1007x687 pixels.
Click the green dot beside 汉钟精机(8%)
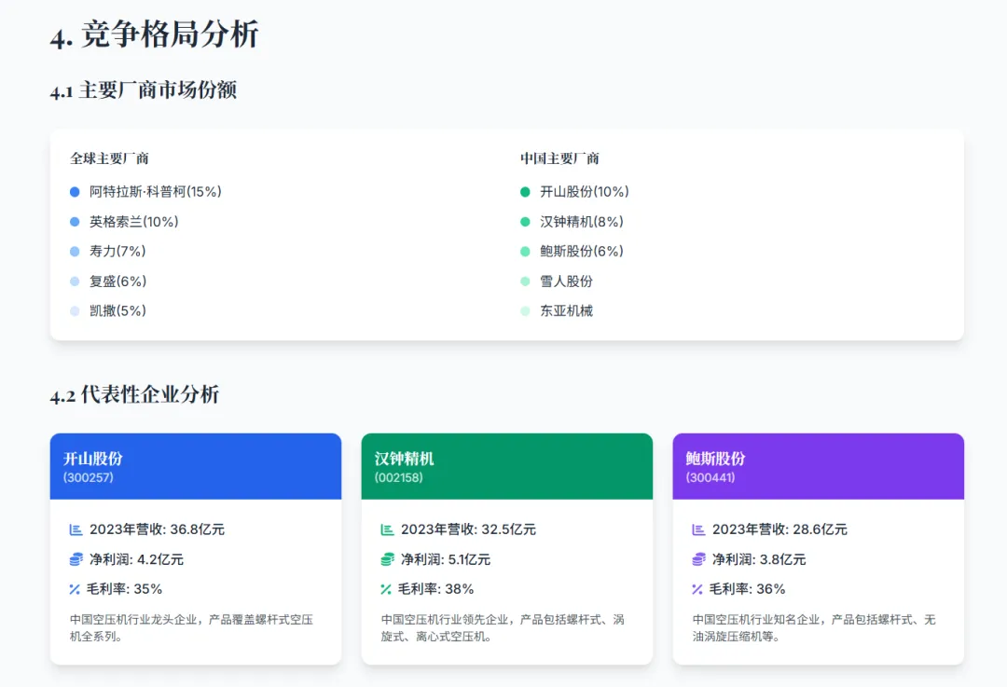point(525,222)
